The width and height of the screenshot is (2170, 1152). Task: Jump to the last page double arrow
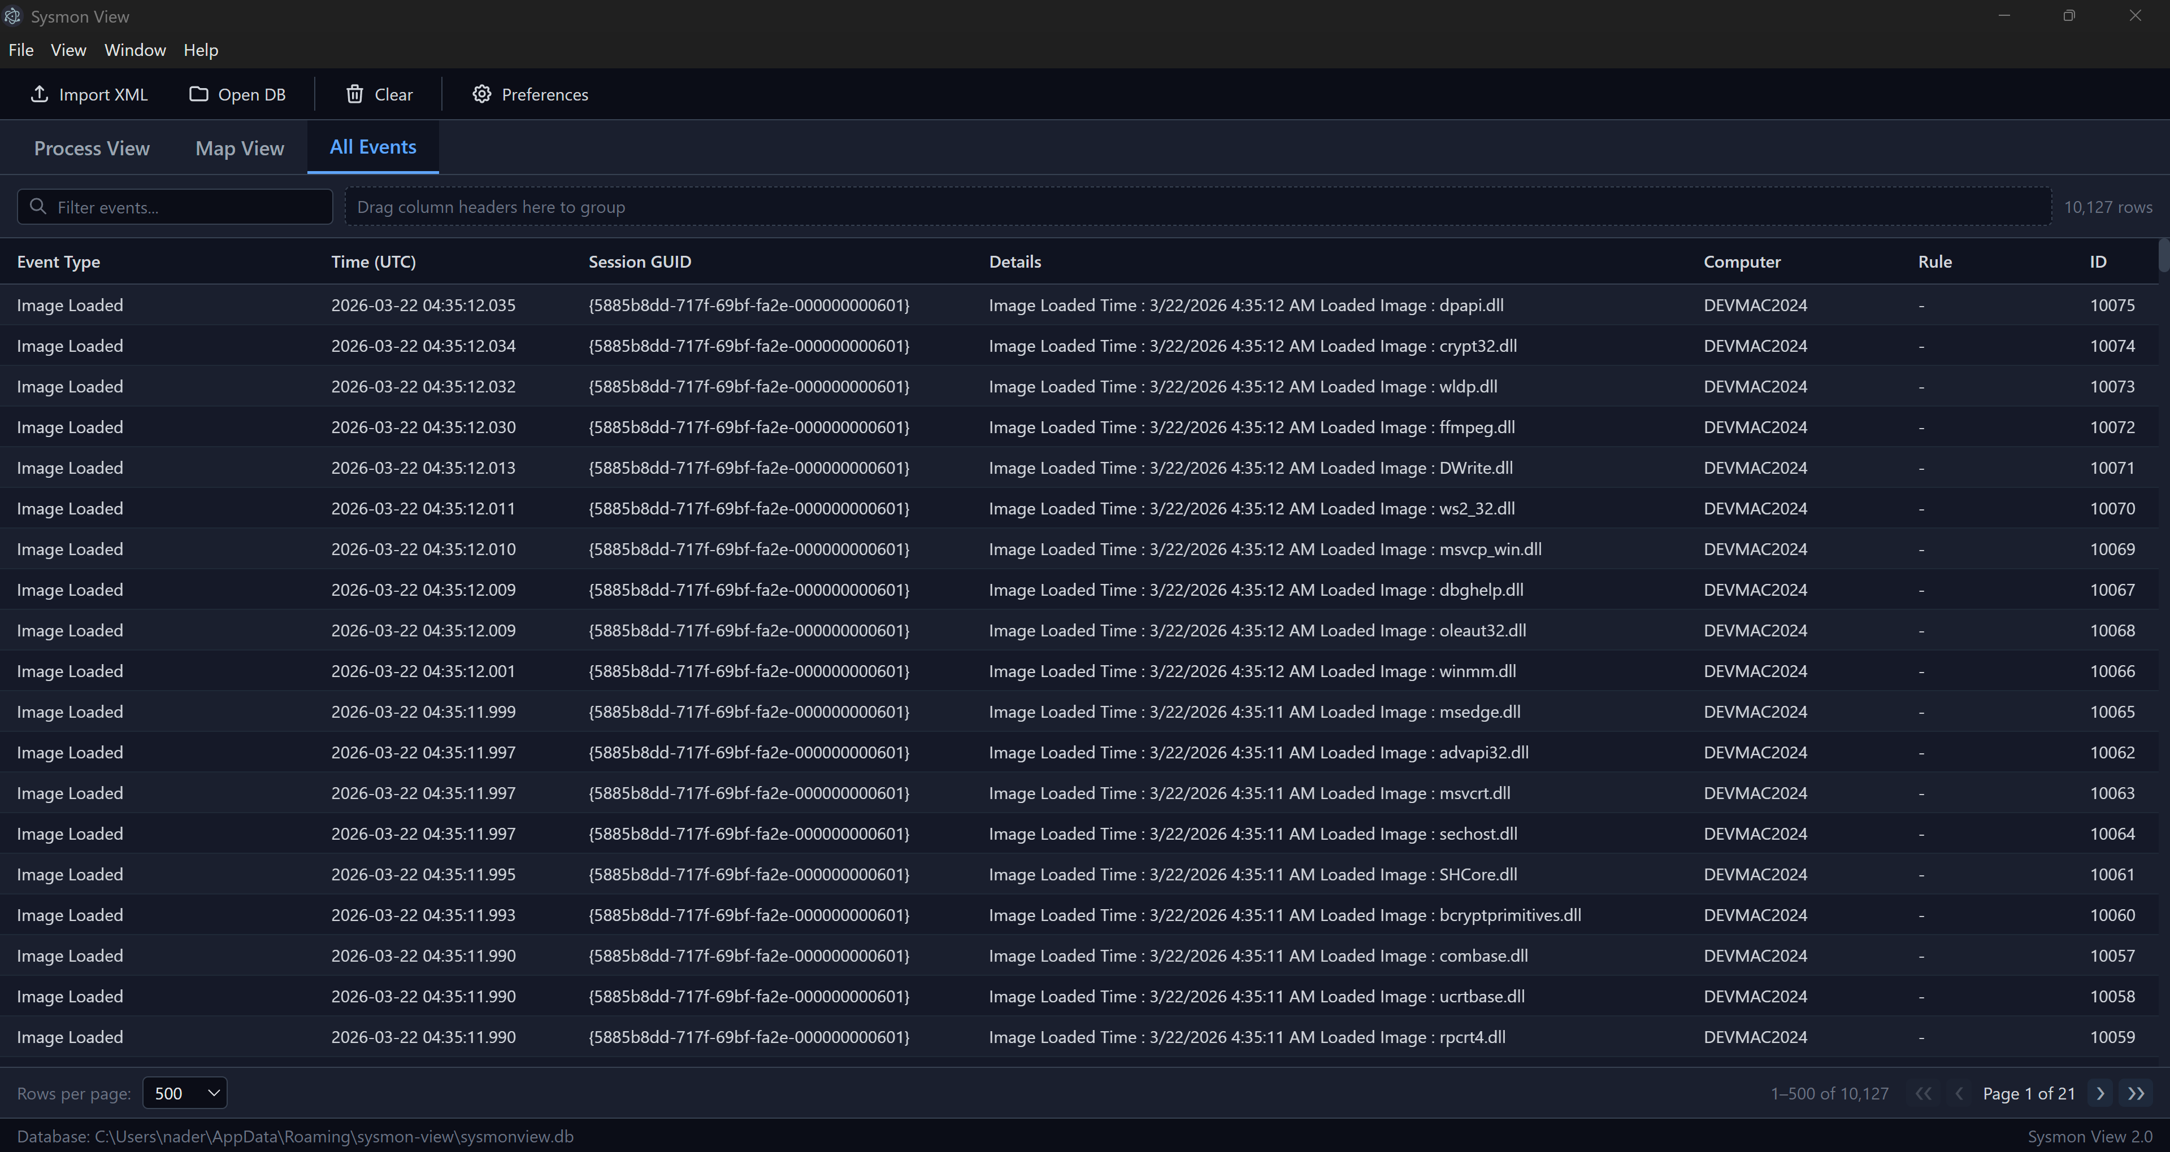click(2136, 1093)
